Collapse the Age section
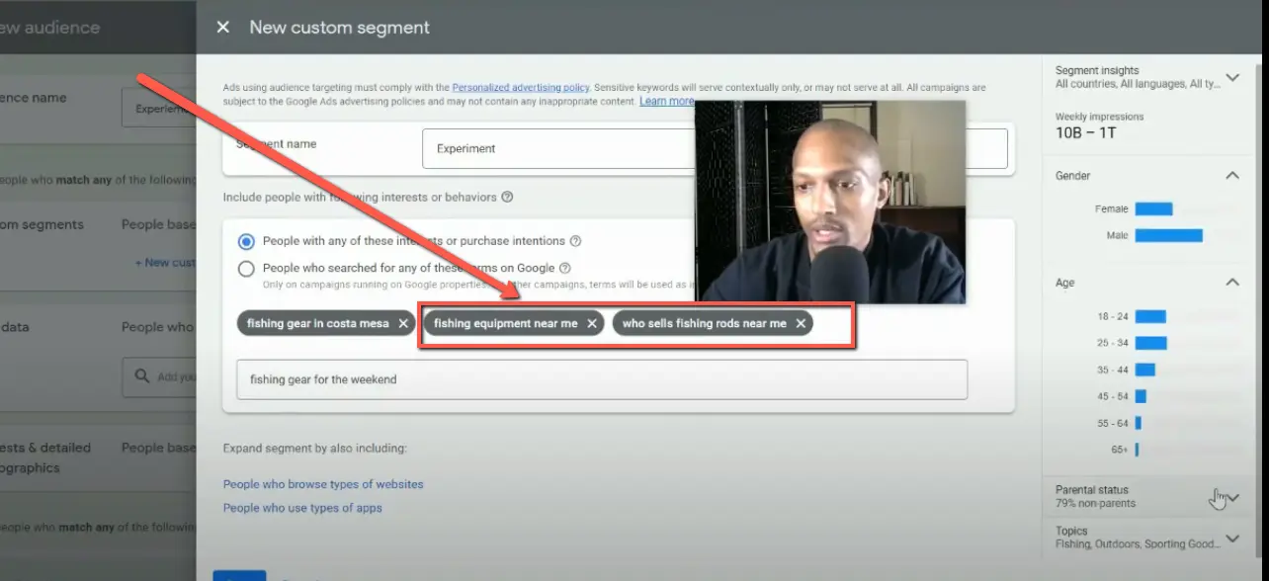1269x581 pixels. click(x=1231, y=282)
